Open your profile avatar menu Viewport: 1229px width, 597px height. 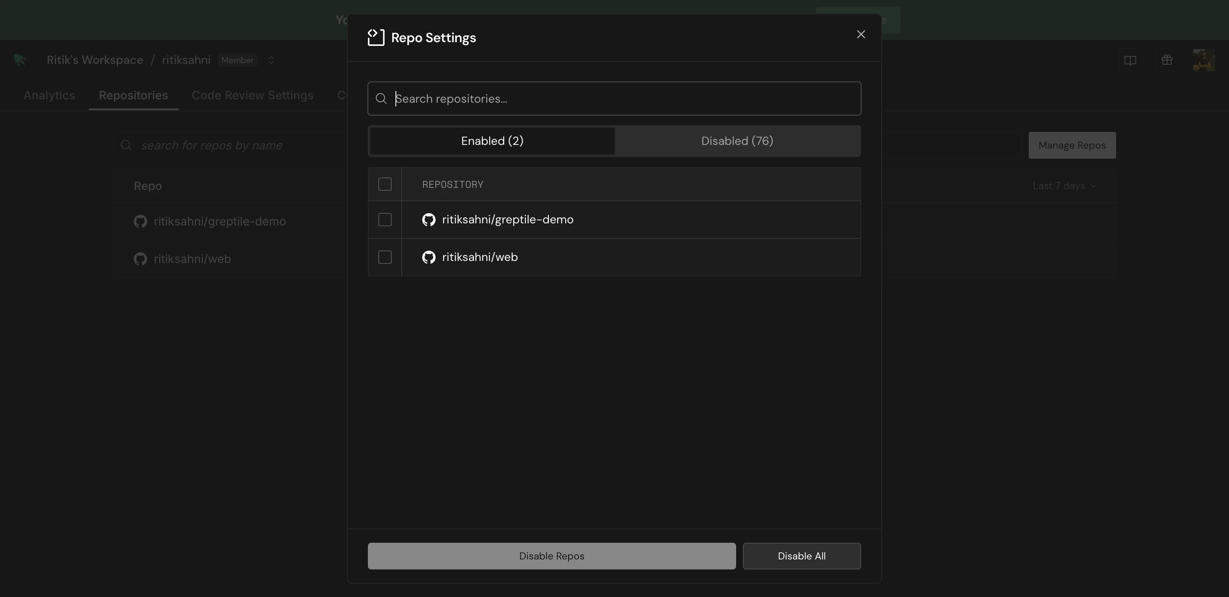(x=1204, y=60)
